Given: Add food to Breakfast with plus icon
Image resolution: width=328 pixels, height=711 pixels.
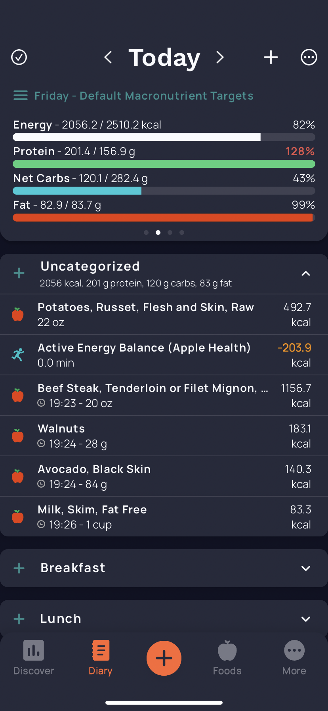Looking at the screenshot, I should point(19,568).
